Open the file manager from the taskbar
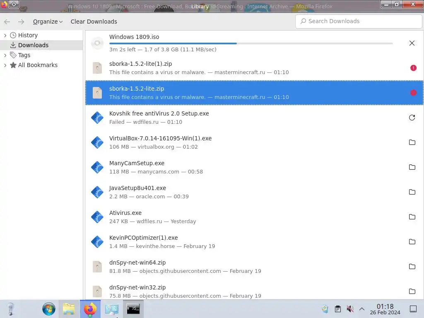This screenshot has width=424, height=318. [x=69, y=309]
